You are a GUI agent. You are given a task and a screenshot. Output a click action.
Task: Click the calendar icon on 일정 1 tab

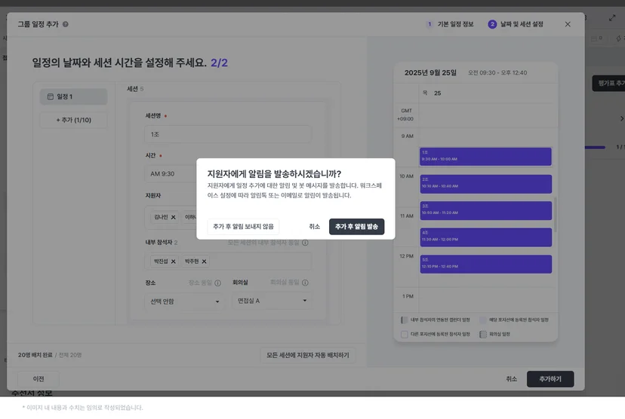[51, 96]
